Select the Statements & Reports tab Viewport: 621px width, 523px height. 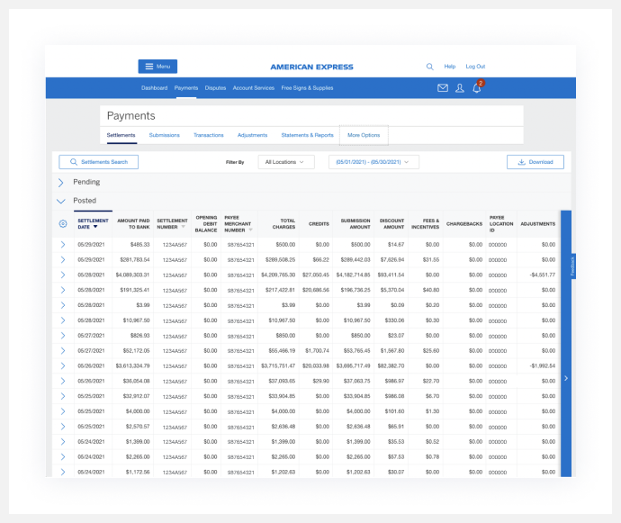(x=307, y=135)
